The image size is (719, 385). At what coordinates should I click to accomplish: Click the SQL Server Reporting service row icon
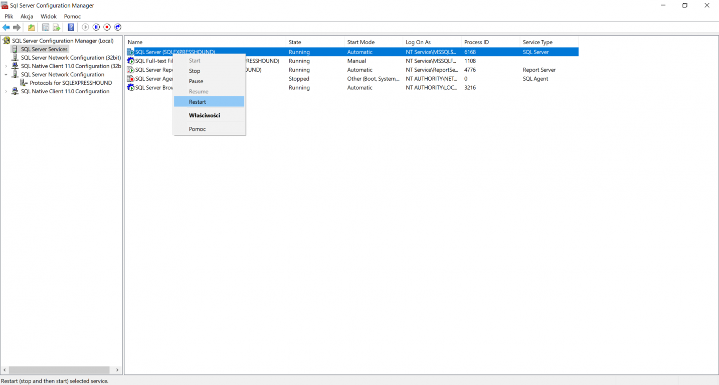pyautogui.click(x=130, y=70)
